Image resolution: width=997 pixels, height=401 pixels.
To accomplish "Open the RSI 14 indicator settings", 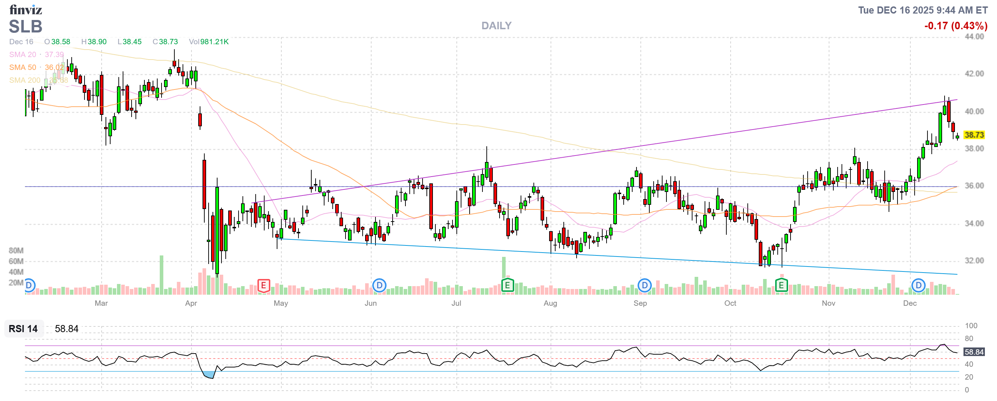I will [x=23, y=329].
